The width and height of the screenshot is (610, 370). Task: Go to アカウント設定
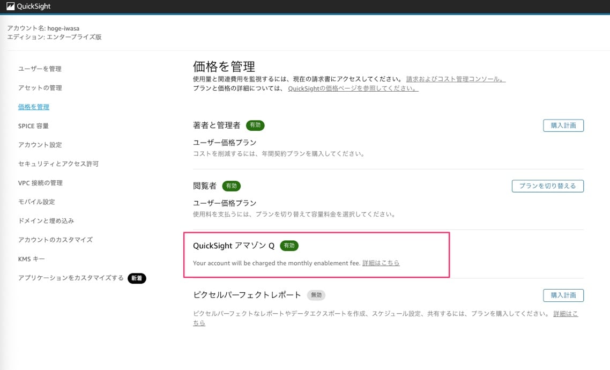(40, 145)
